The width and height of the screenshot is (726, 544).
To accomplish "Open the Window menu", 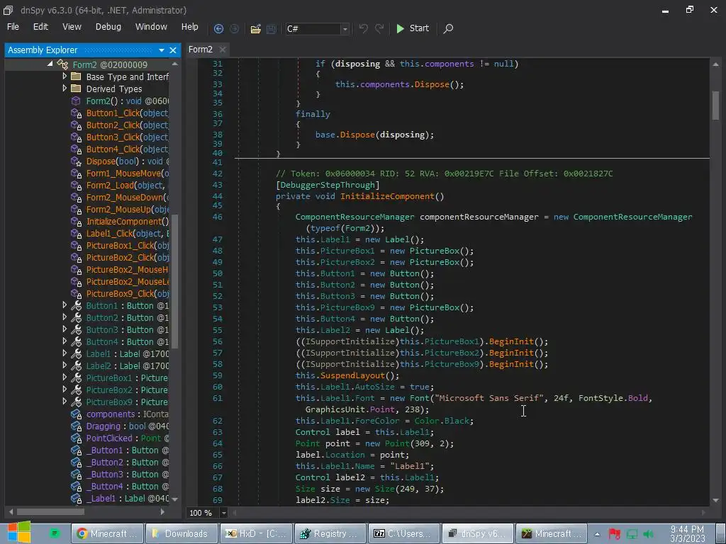I will (151, 27).
